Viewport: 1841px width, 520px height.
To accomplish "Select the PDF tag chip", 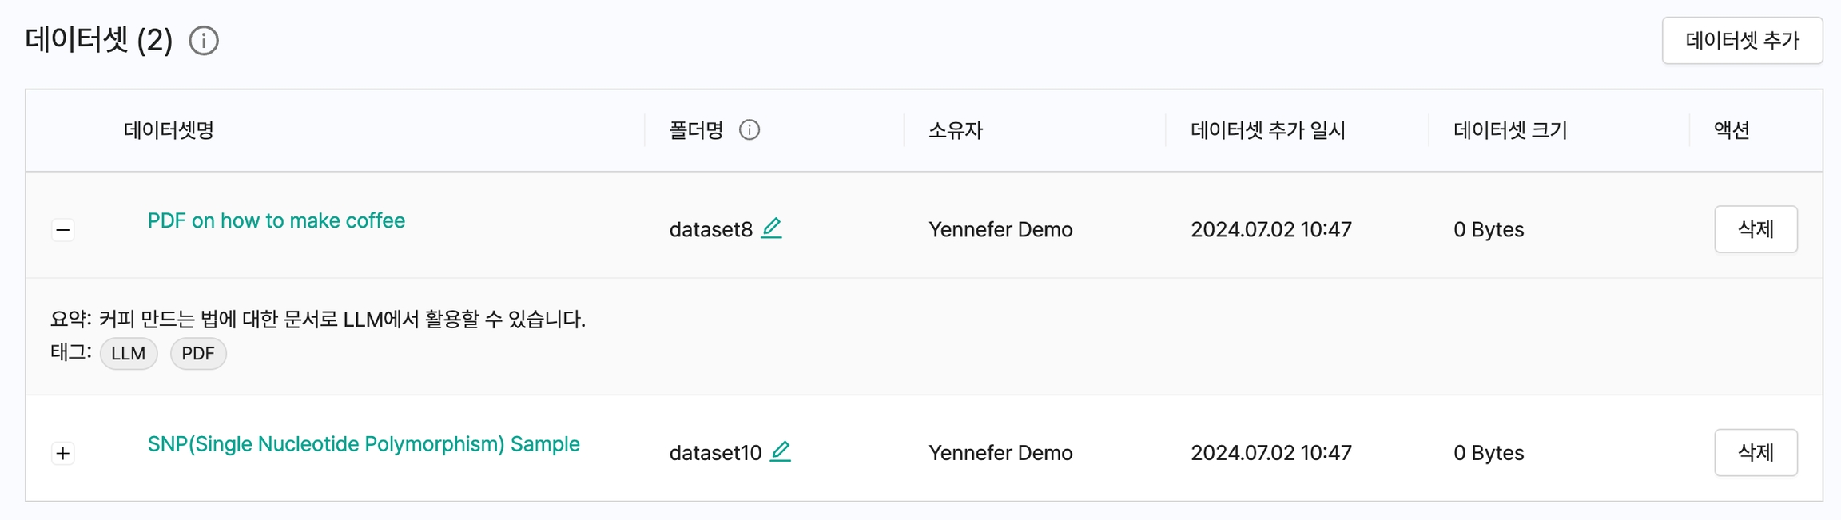I will tap(198, 353).
